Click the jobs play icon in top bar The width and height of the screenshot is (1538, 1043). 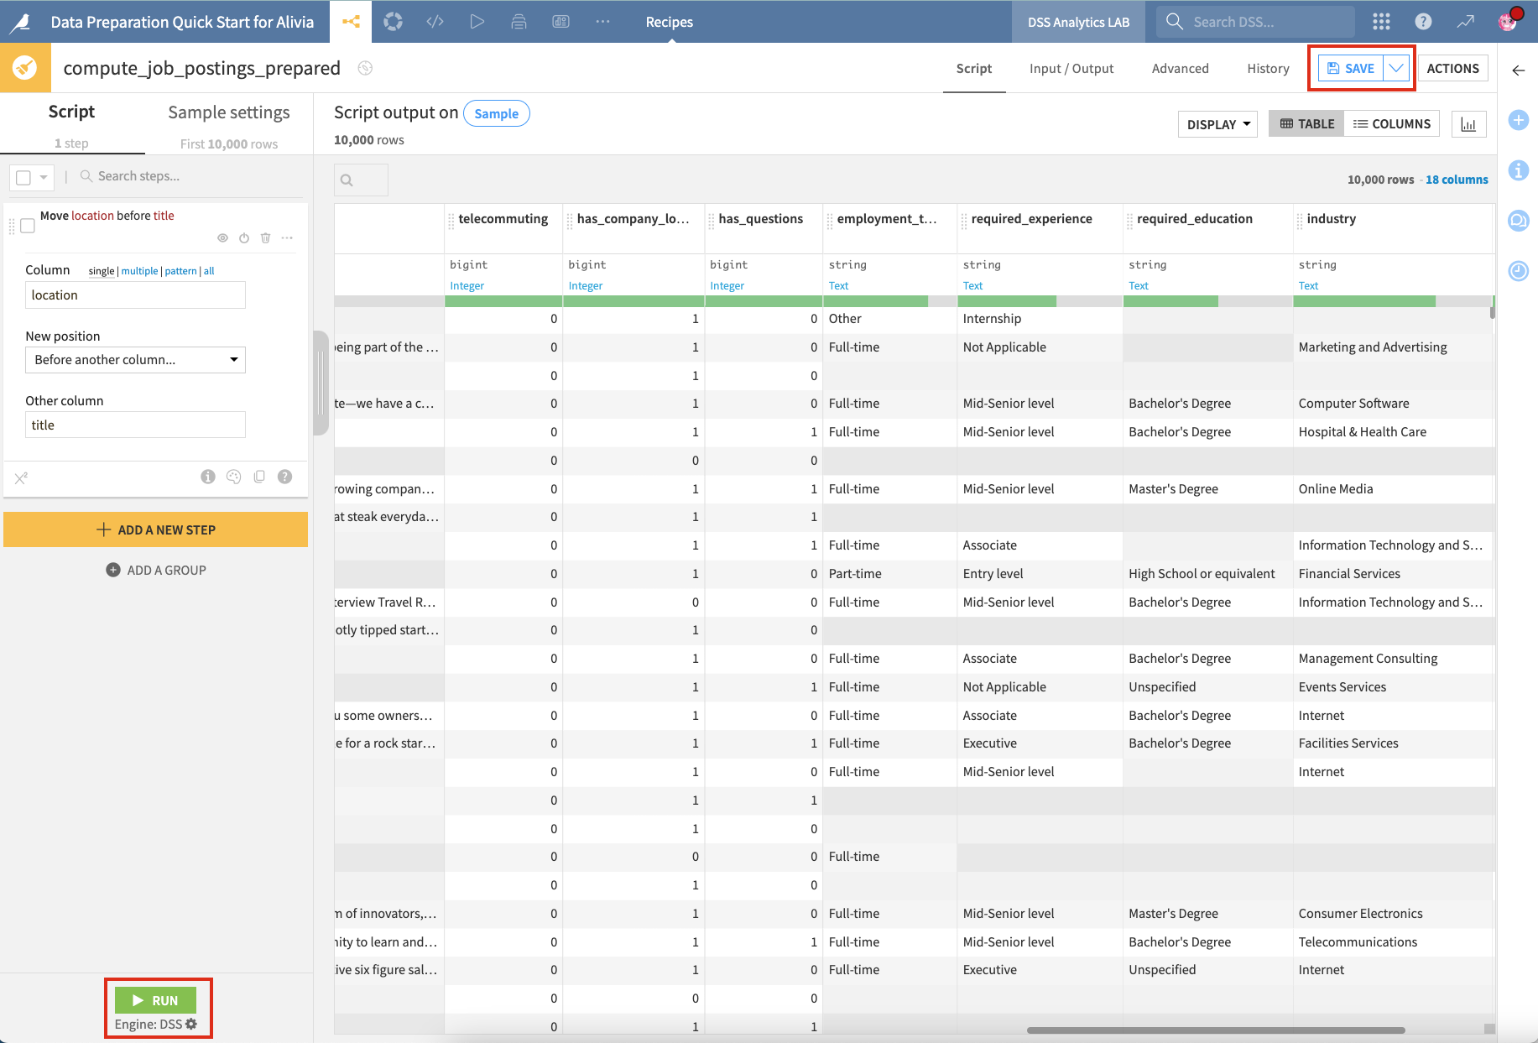(477, 22)
